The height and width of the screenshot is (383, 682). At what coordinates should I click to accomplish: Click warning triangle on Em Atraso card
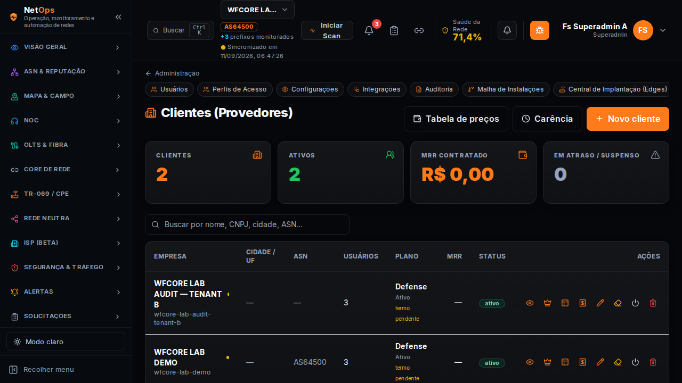tap(655, 155)
